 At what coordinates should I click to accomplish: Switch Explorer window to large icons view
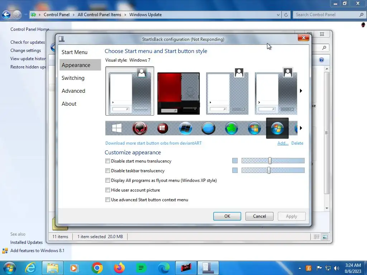325,237
